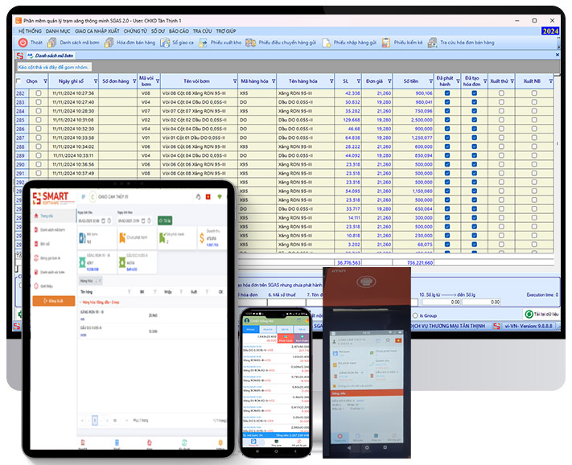Tap the tablet orange dollar Doanh thu icon

tap(202, 238)
